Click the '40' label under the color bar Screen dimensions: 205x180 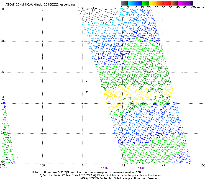click(178, 7)
